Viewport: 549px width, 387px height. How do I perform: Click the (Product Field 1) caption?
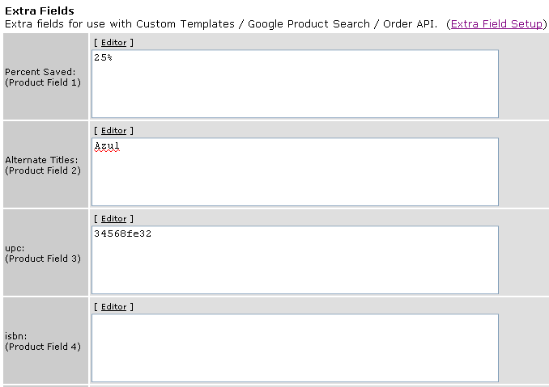coord(43,82)
